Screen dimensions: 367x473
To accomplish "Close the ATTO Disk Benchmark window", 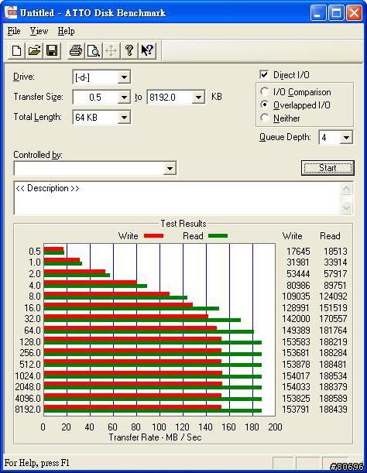I will pyautogui.click(x=354, y=13).
